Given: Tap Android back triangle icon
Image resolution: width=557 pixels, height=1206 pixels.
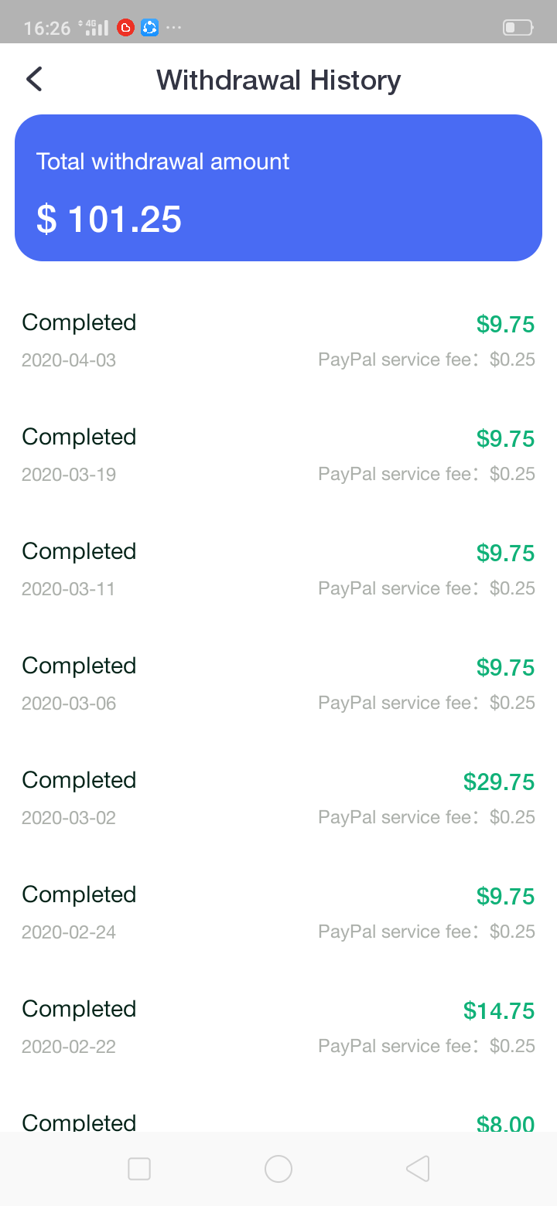Looking at the screenshot, I should (x=418, y=1168).
